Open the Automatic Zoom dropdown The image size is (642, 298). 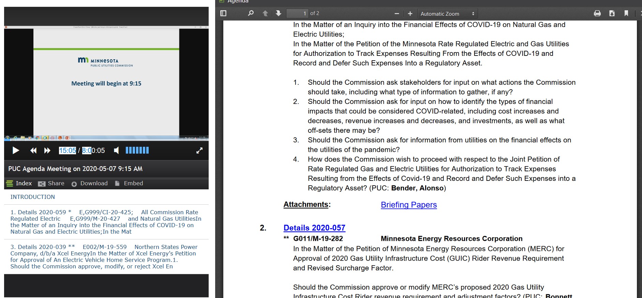click(447, 14)
